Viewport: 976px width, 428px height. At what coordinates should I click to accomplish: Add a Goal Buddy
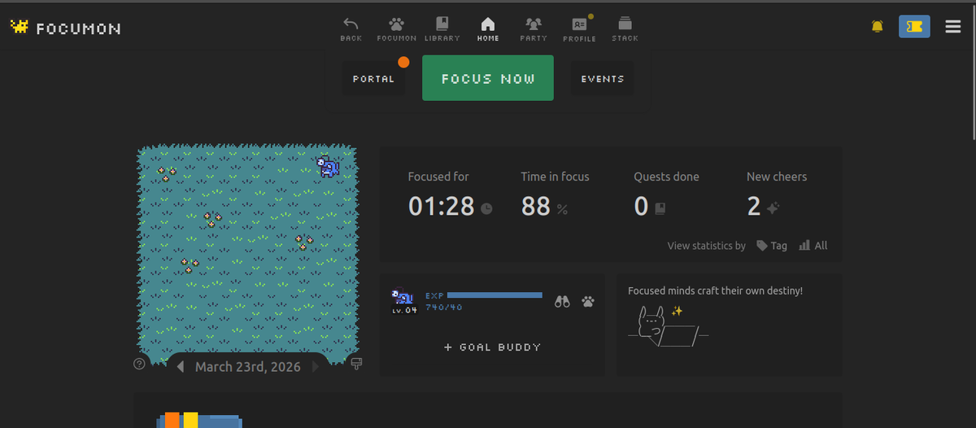click(492, 347)
